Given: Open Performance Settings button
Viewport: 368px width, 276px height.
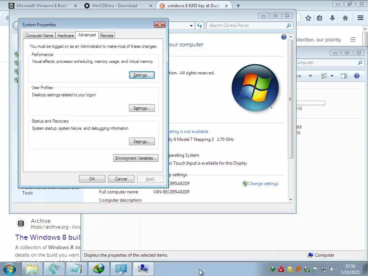Looking at the screenshot, I should pos(142,75).
